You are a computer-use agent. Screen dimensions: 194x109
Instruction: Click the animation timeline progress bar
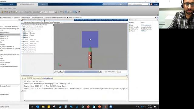pos(82,72)
